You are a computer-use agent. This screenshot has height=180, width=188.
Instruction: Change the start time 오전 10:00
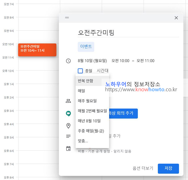120,61
